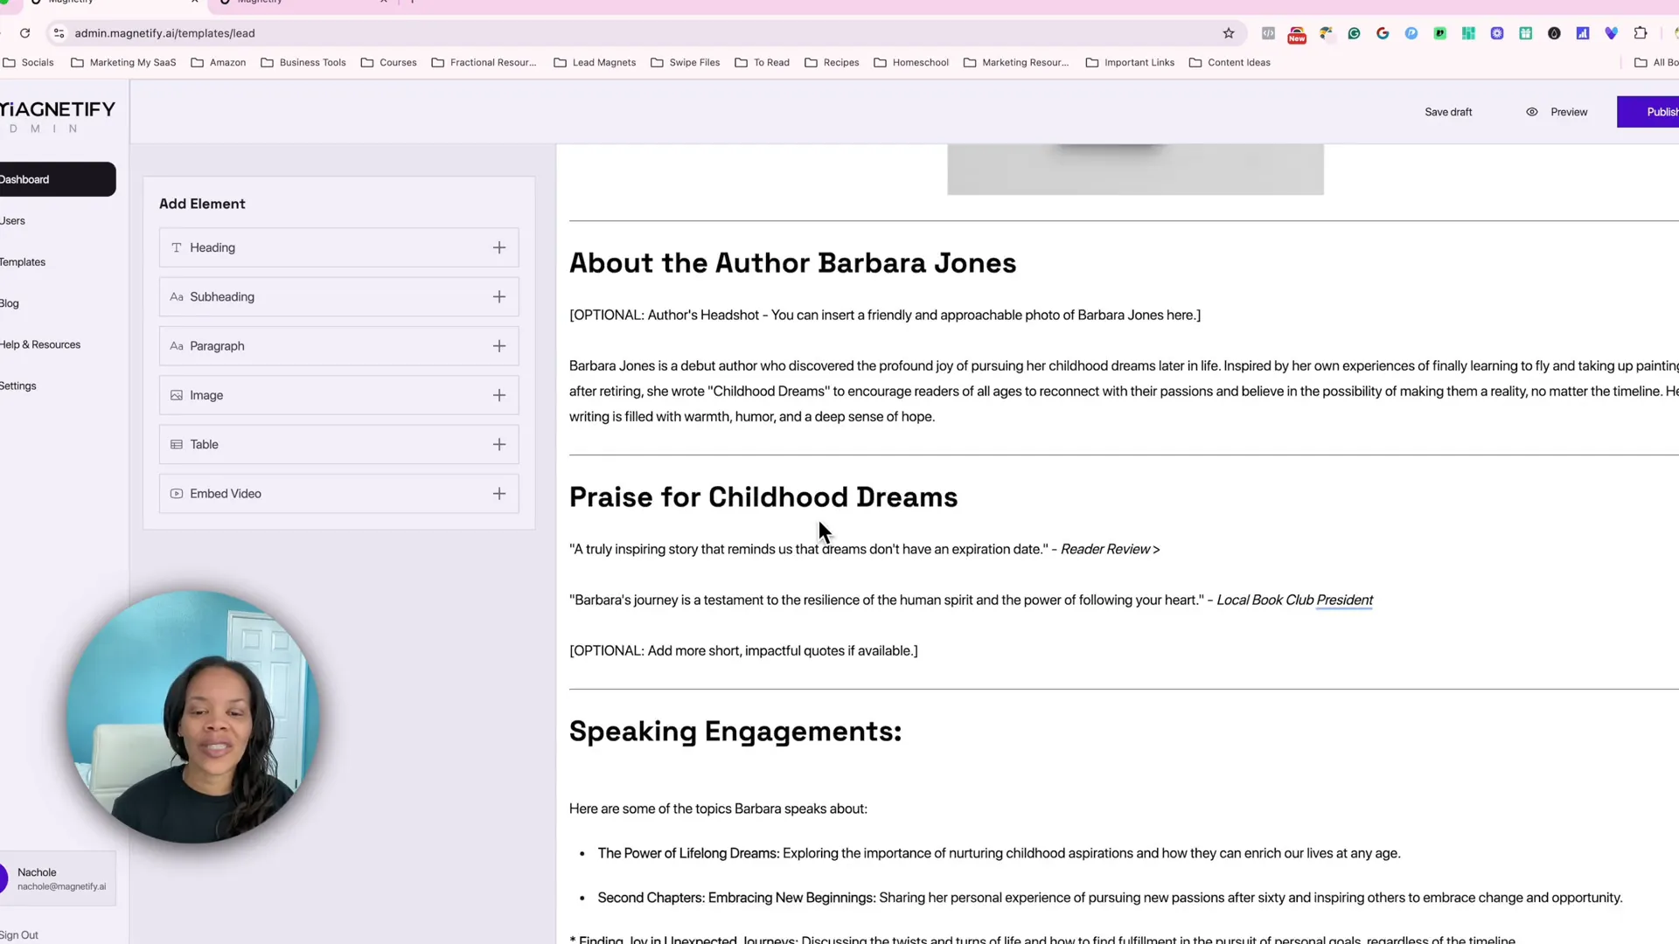Click the 'Reader Review' quote attribution
Viewport: 1679px width, 944px height.
[x=1105, y=549]
